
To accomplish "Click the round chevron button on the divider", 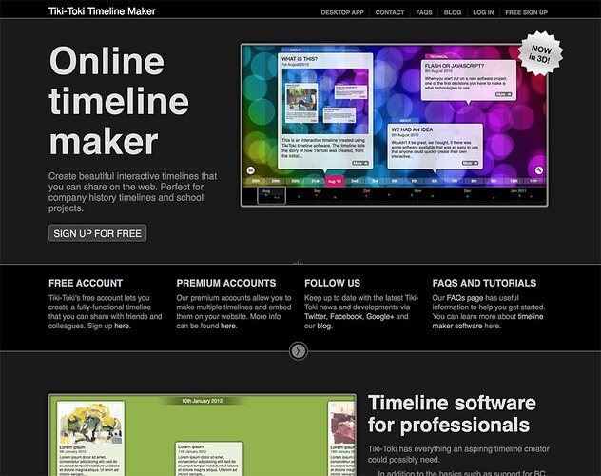I will 299,350.
